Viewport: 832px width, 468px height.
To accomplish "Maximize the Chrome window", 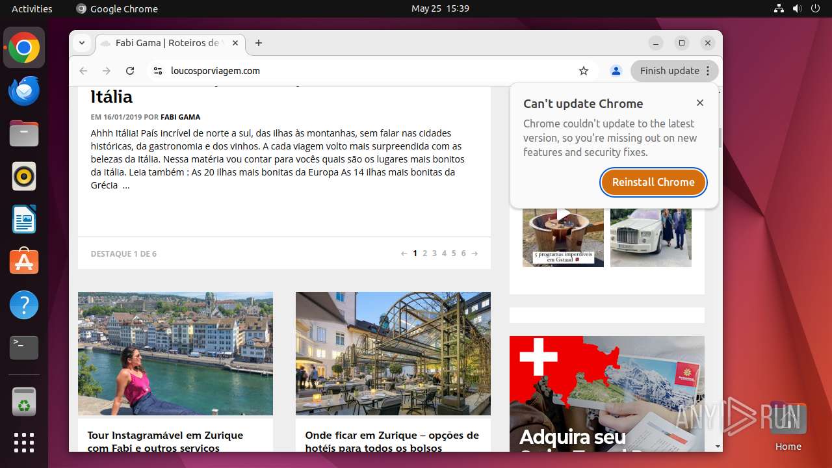I will (682, 43).
